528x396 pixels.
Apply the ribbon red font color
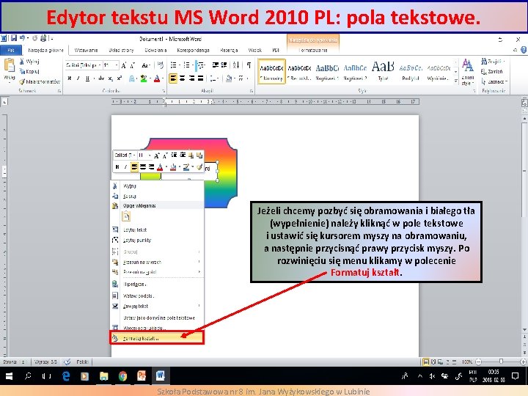[x=157, y=78]
